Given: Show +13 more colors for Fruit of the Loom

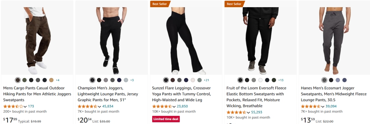Looking at the screenshot, I should click(281, 80).
